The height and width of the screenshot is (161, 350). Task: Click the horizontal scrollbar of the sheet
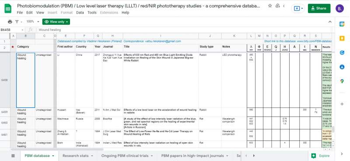coord(57,149)
